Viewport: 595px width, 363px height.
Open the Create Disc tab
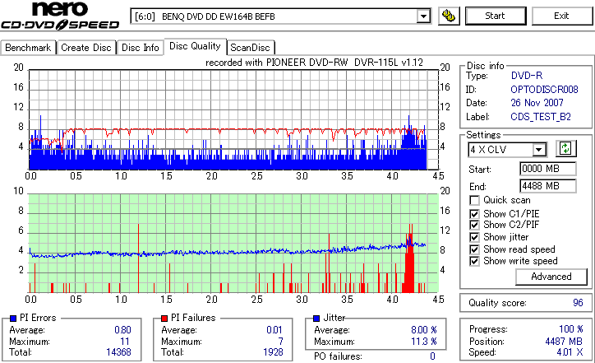(x=86, y=48)
